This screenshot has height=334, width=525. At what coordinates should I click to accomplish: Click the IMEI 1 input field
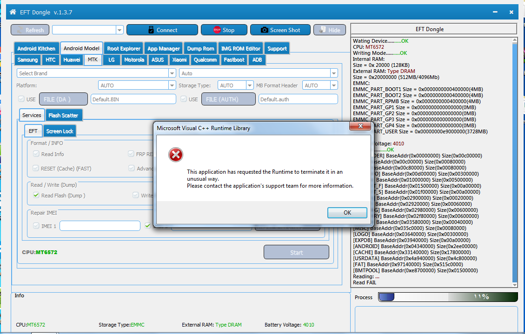coord(100,226)
